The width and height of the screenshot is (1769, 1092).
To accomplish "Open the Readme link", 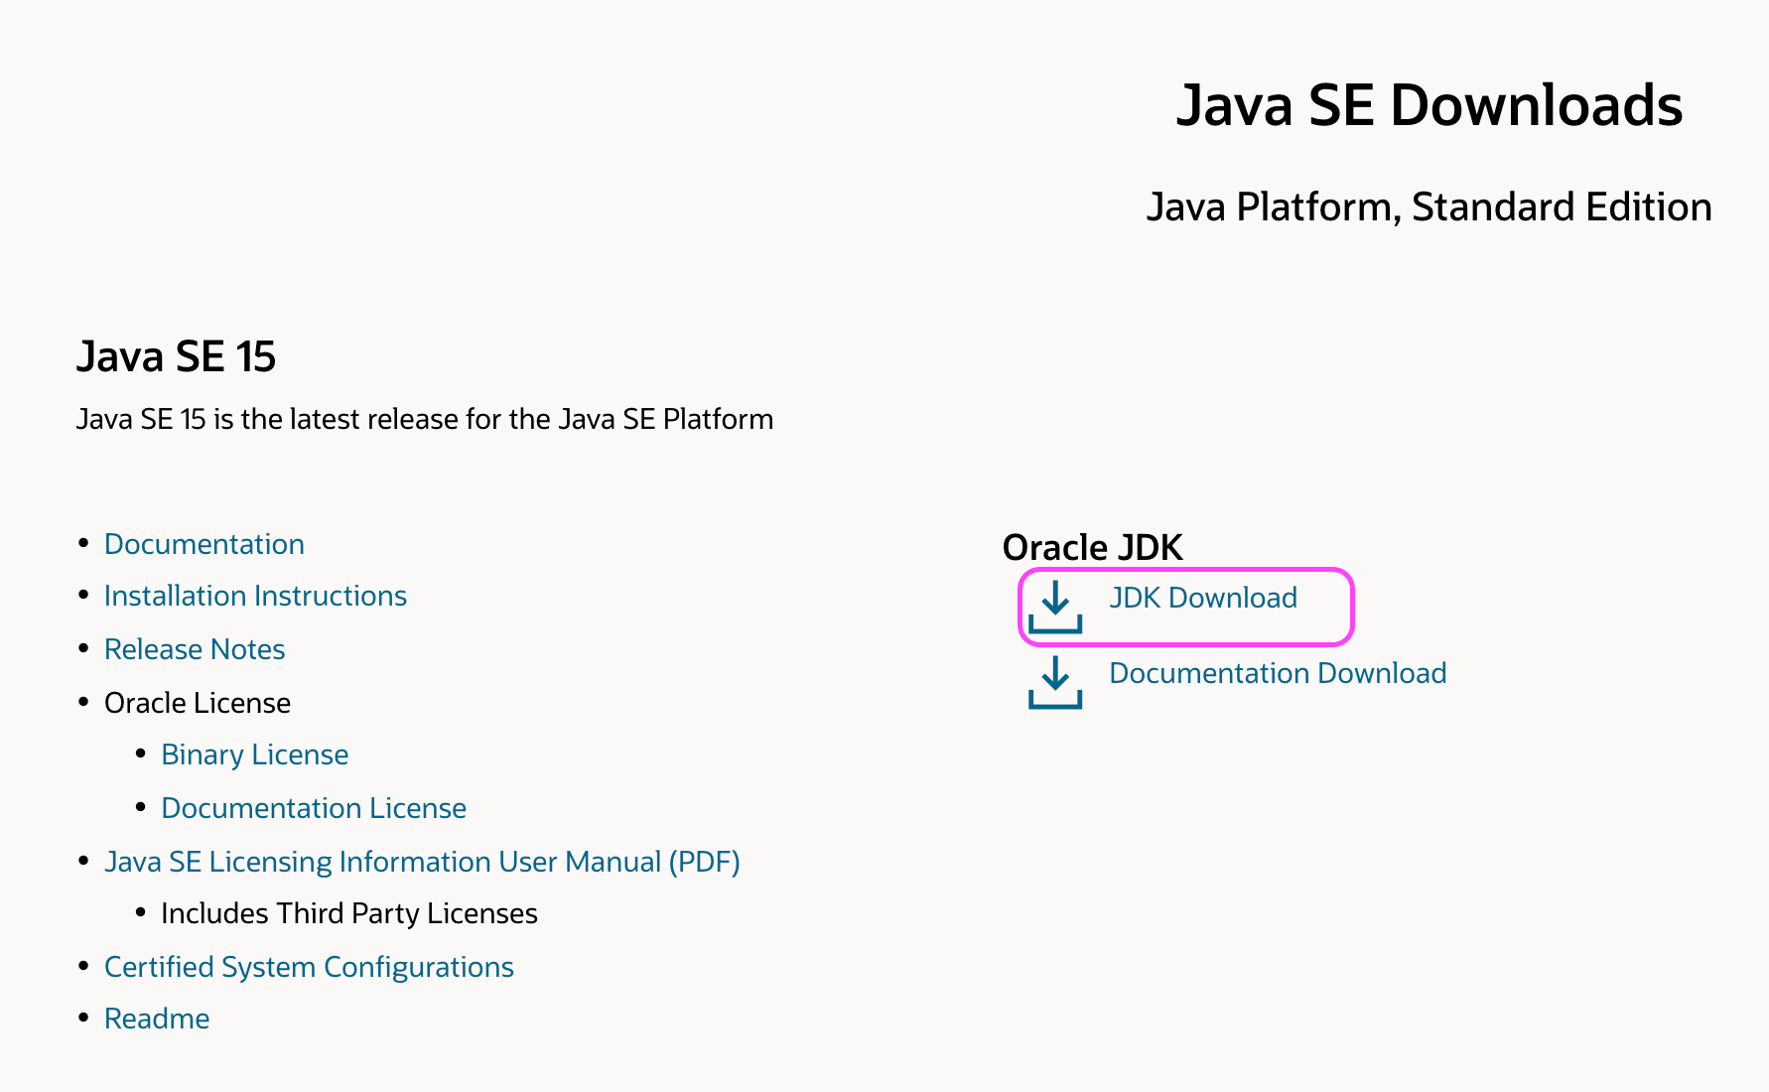I will coord(157,1019).
